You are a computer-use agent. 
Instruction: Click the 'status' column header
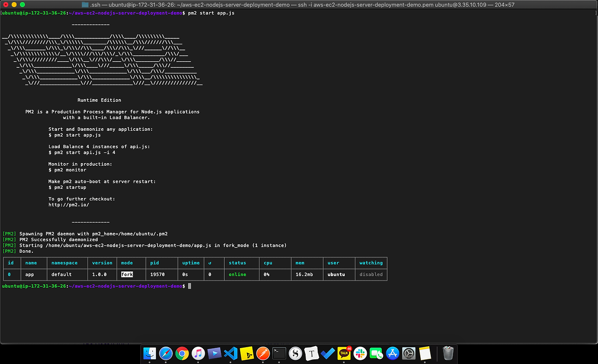coord(237,263)
